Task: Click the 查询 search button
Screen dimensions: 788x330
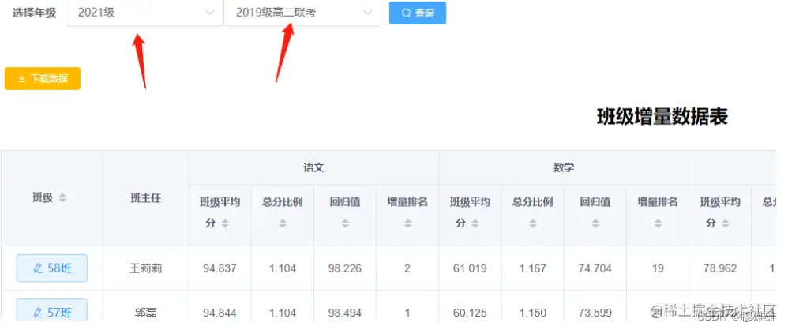Action: pyautogui.click(x=418, y=13)
